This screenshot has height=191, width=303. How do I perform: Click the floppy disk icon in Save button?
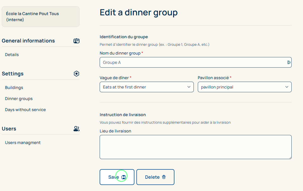pos(124,177)
